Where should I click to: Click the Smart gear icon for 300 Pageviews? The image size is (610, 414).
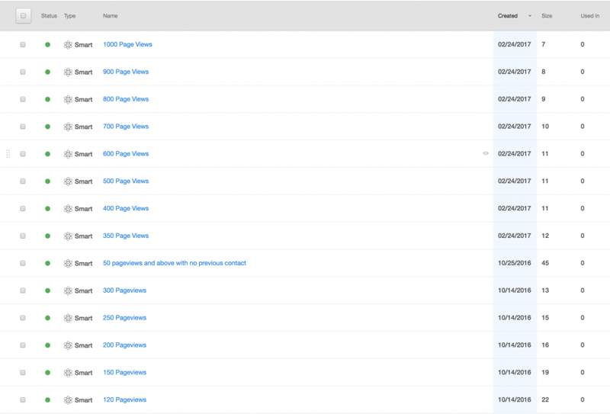[68, 290]
